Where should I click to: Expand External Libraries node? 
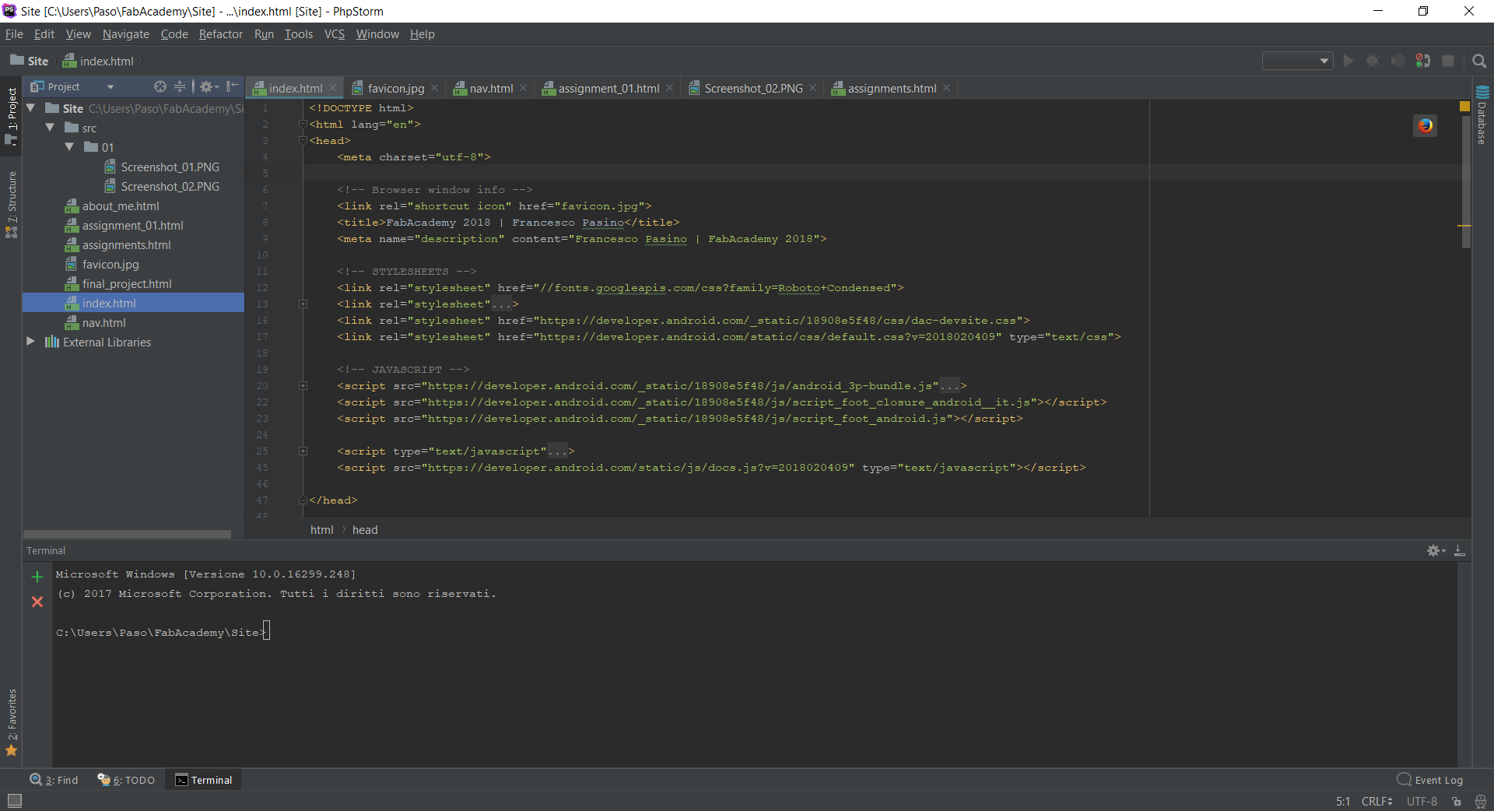(31, 342)
